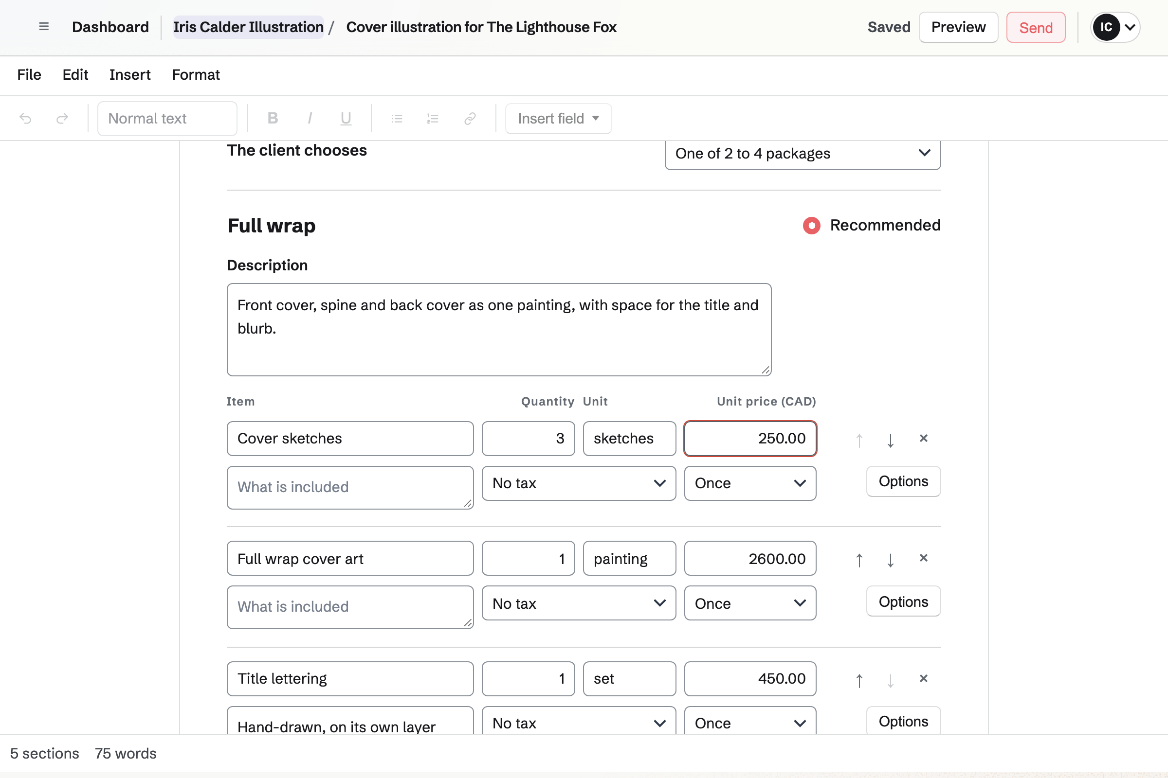
Task: Open tax dropdown for Cover sketches
Action: click(579, 483)
